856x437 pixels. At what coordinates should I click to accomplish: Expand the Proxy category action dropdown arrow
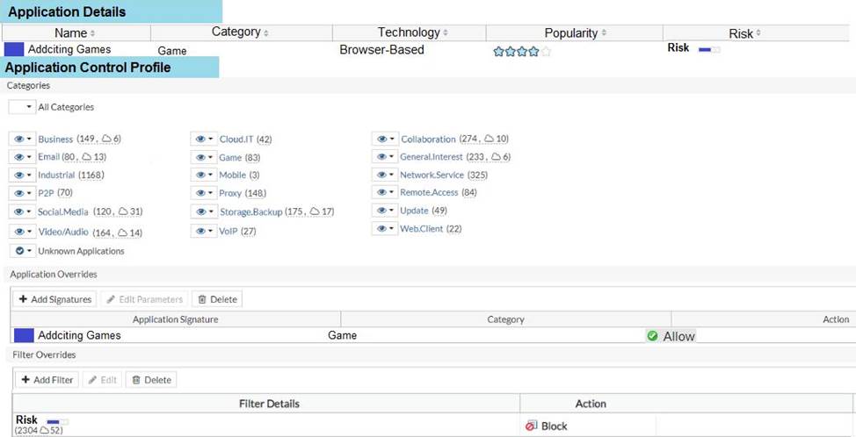(211, 193)
